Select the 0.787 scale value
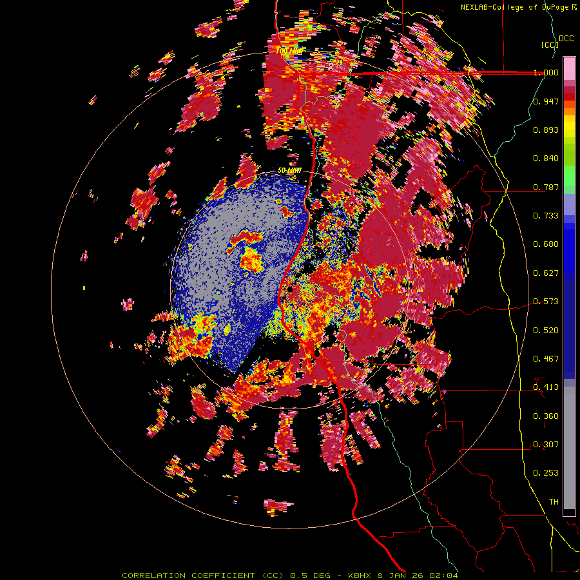This screenshot has width=580, height=580. click(546, 187)
